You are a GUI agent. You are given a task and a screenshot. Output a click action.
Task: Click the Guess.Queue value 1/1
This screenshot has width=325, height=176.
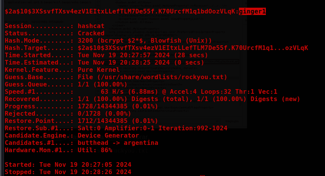pyautogui.click(x=102, y=84)
